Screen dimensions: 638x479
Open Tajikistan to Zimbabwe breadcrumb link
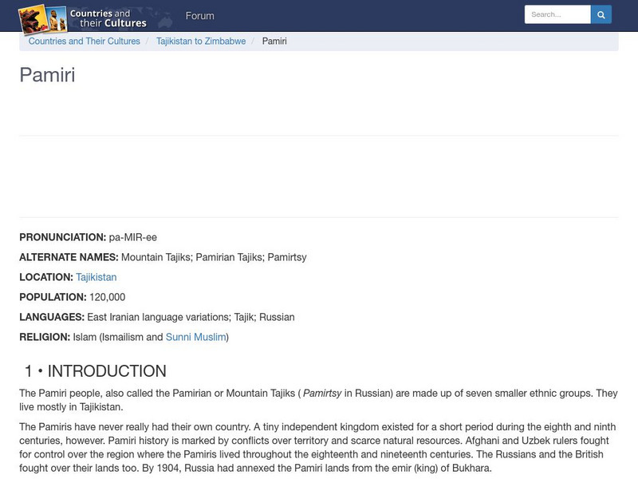pyautogui.click(x=201, y=42)
